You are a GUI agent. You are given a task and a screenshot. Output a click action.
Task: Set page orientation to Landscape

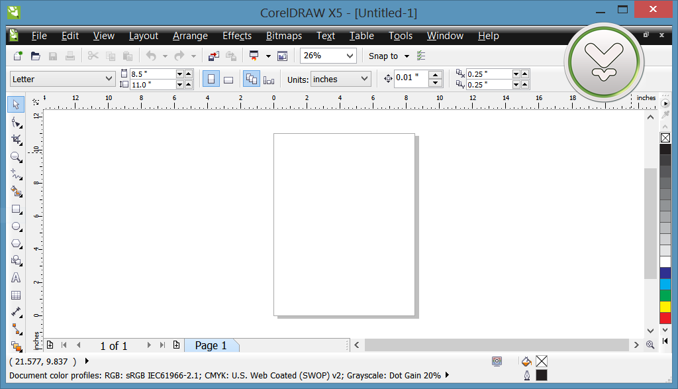click(228, 80)
